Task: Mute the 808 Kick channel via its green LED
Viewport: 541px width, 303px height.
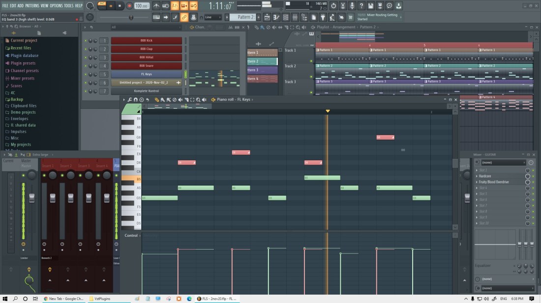Action: tap(86, 41)
